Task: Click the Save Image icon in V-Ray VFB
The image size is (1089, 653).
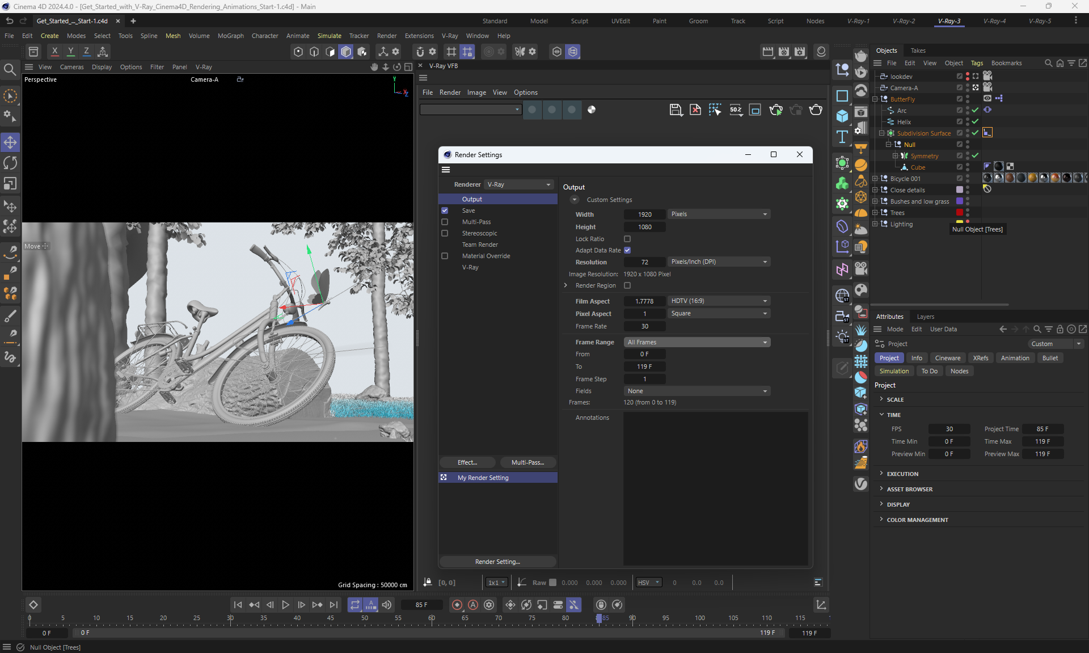Action: click(675, 109)
